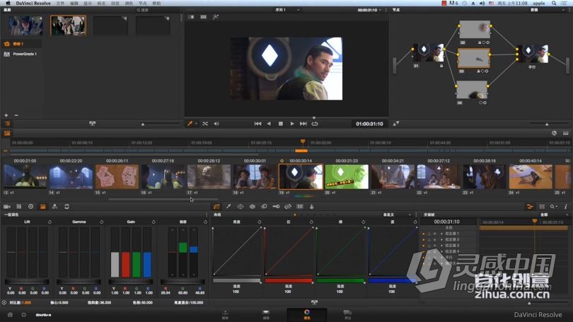Image resolution: width=573 pixels, height=322 pixels.
Task: Remove gallery album with minus button
Action: [x=16, y=115]
